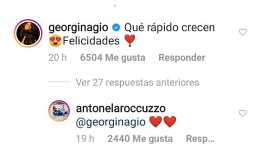Expand Ver 27 respuestas anteriores
The image size is (269, 159).
138,83
